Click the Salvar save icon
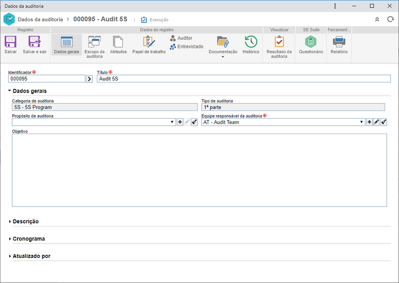This screenshot has width=399, height=283. coord(10,42)
